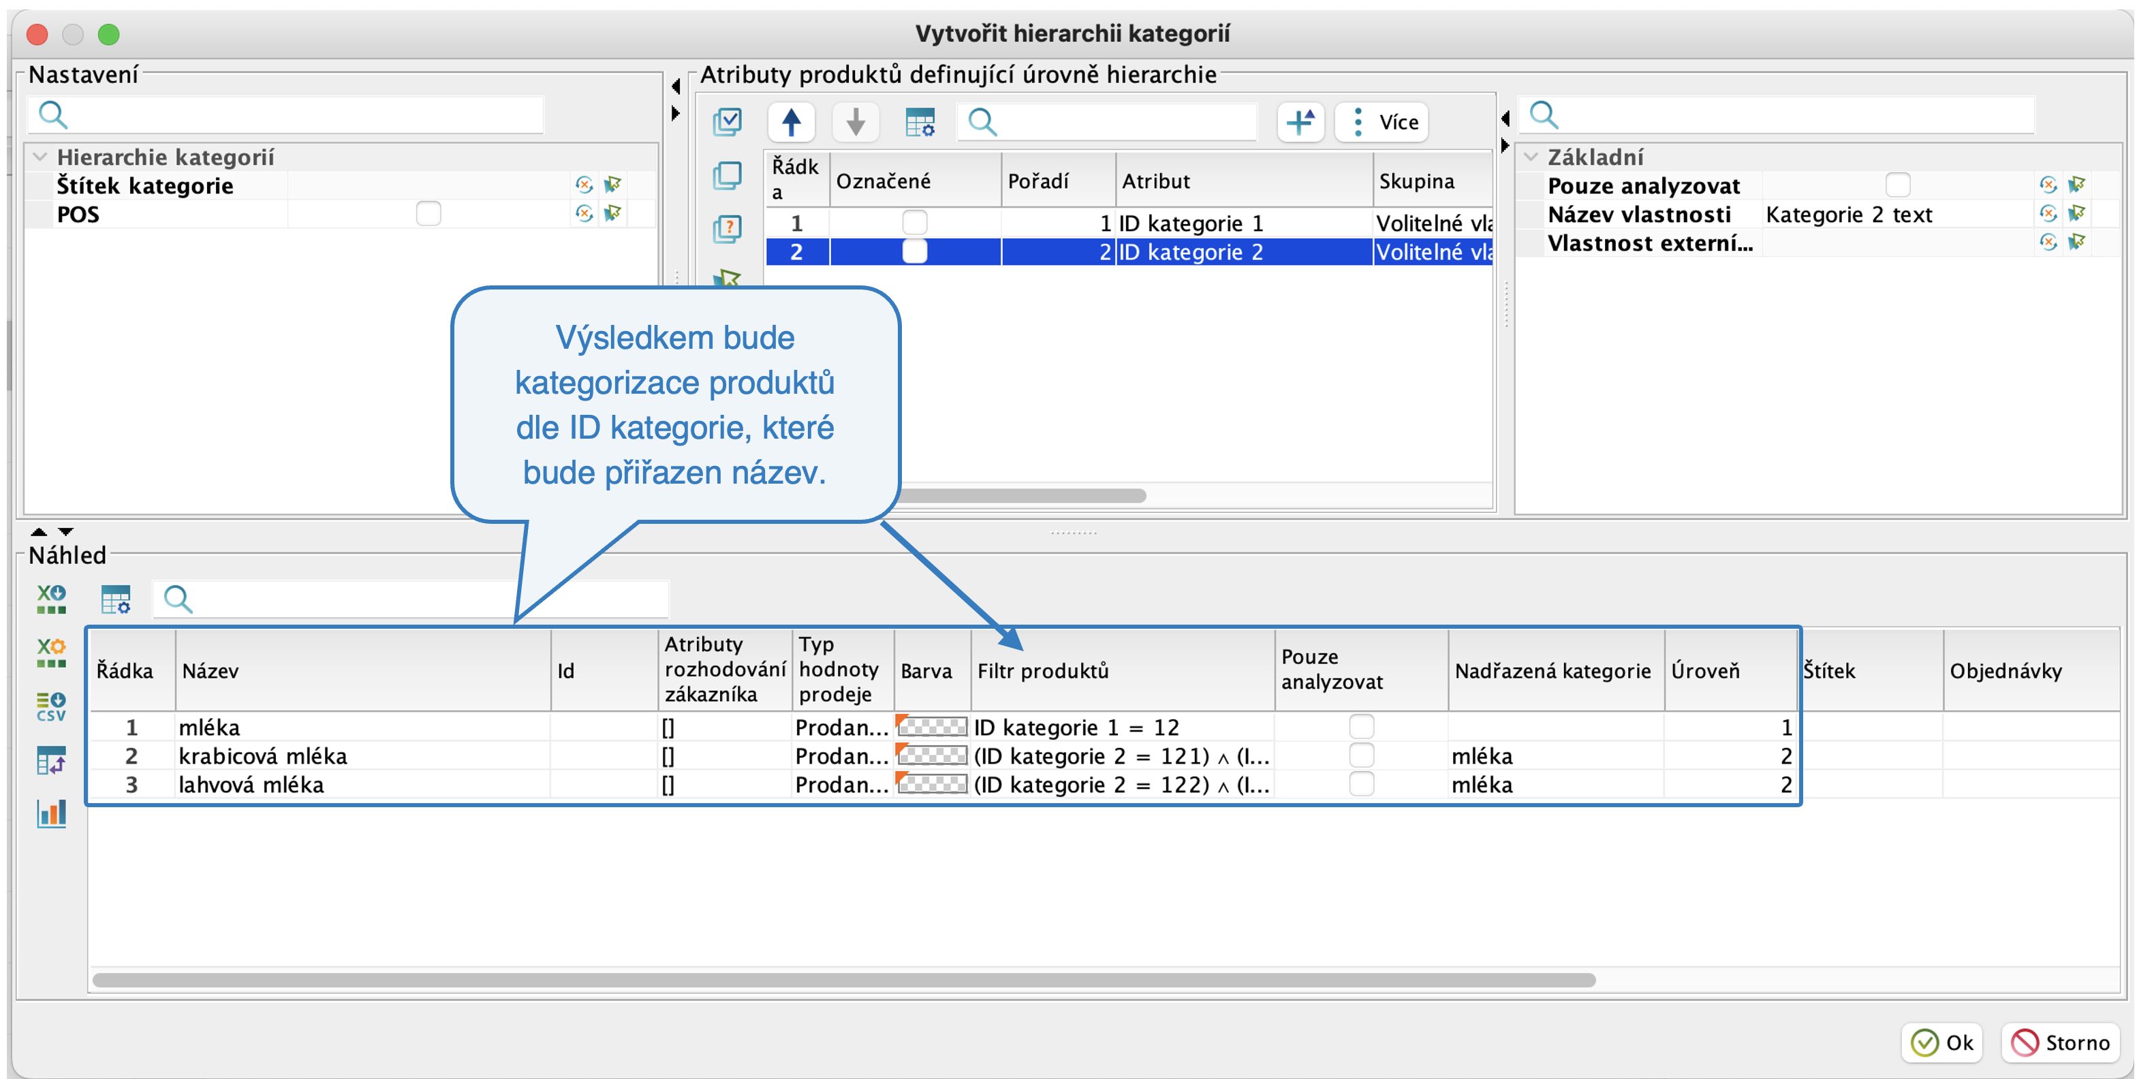The image size is (2139, 1079).
Task: Collapse Nastavení panel with left arrow
Action: 676,86
